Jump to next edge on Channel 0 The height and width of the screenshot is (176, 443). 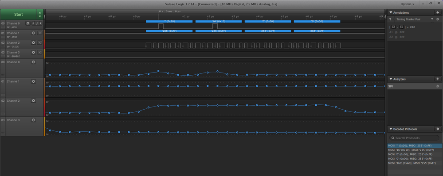(41, 23)
